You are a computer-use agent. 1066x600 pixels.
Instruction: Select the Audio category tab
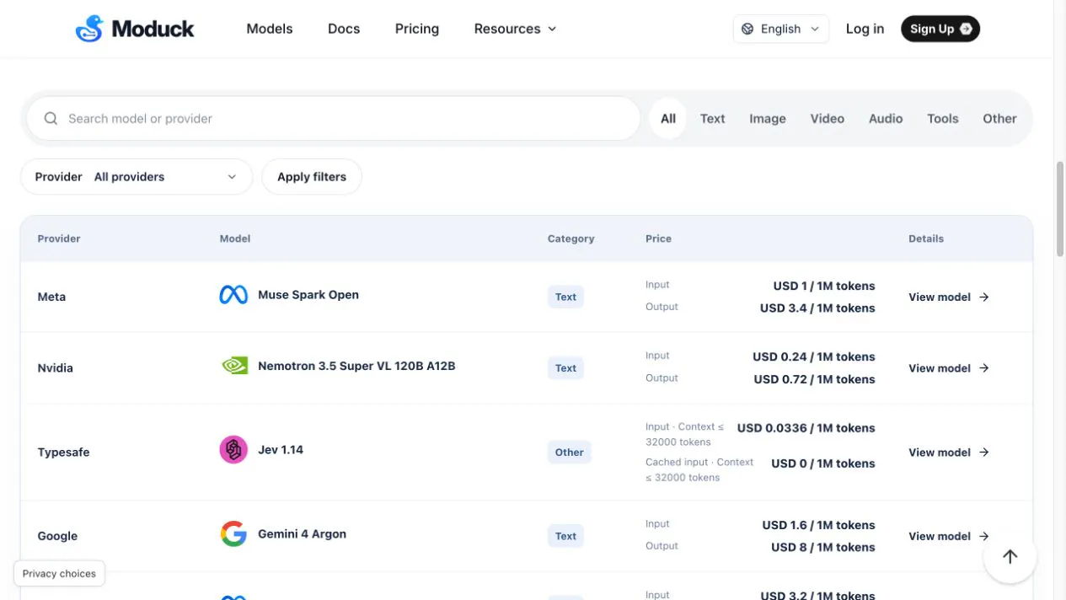point(886,119)
